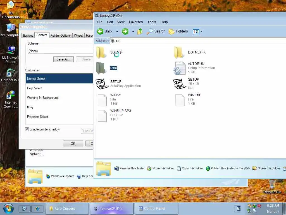Switch to Aero Cursors taskbar button
The width and height of the screenshot is (286, 215).
(x=67, y=209)
